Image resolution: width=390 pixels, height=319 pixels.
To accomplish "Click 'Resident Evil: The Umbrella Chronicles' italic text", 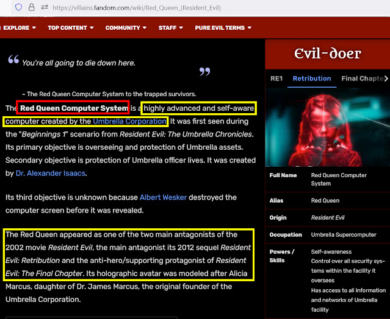I will coord(186,134).
